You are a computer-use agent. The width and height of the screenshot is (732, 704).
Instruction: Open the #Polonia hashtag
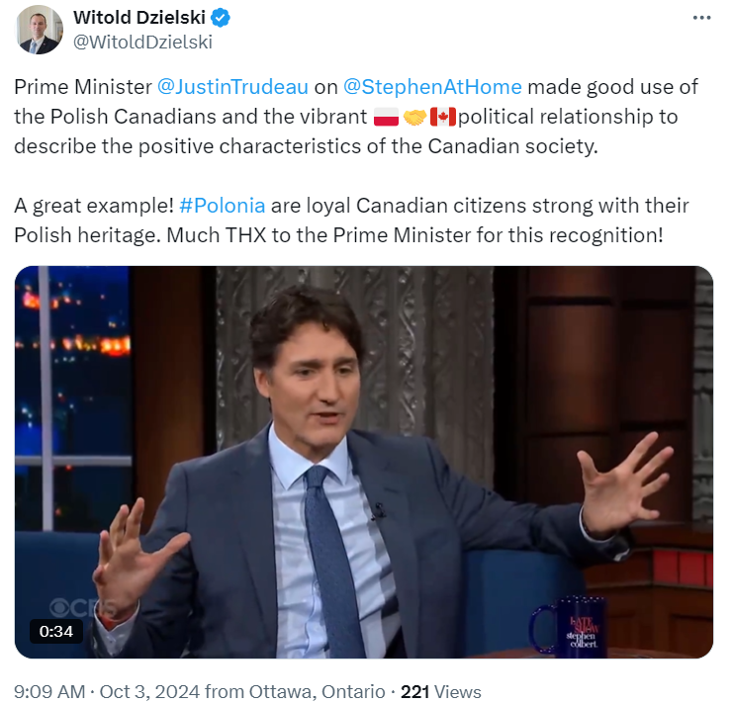223,206
